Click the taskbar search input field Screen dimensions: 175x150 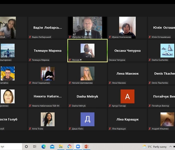[x=11, y=146]
